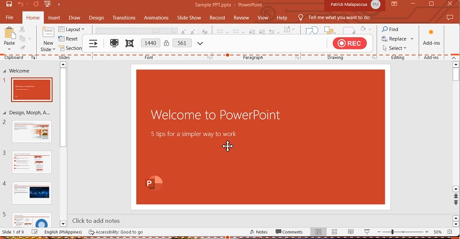Viewport: 460px width, 239px height.
Task: Open the Record tab
Action: click(x=217, y=18)
